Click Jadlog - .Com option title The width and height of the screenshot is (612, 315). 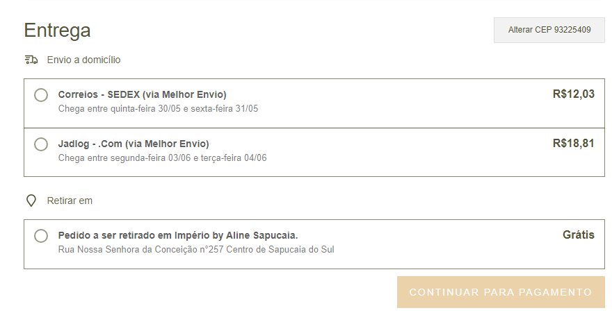click(x=134, y=144)
